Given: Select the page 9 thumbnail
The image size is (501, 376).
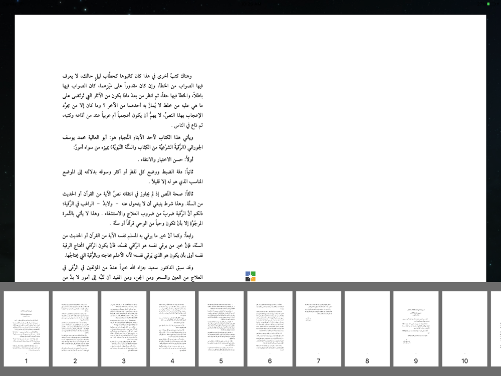Looking at the screenshot, I should pos(416,329).
